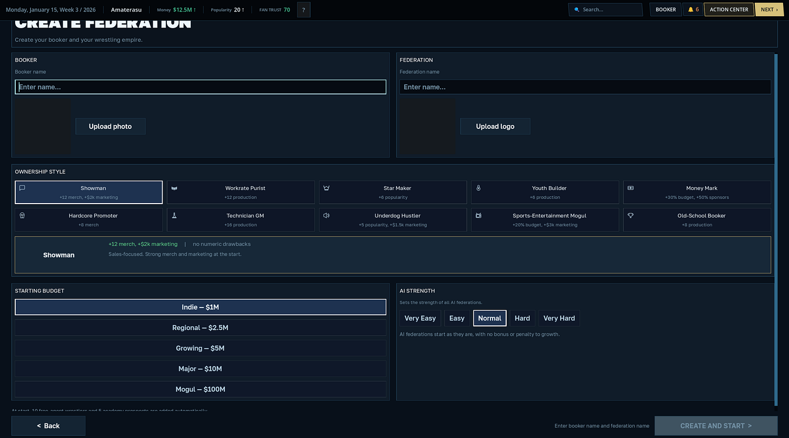Click Create and Start button
This screenshot has width=789, height=438.
coord(716,426)
